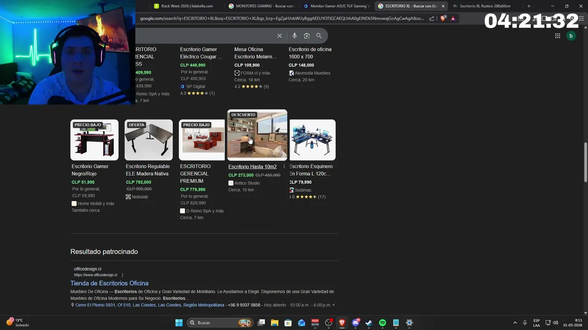Image resolution: width=588 pixels, height=330 pixels.
Task: Click the Escritorio Regulable OFERTA product image
Action: coord(149,140)
